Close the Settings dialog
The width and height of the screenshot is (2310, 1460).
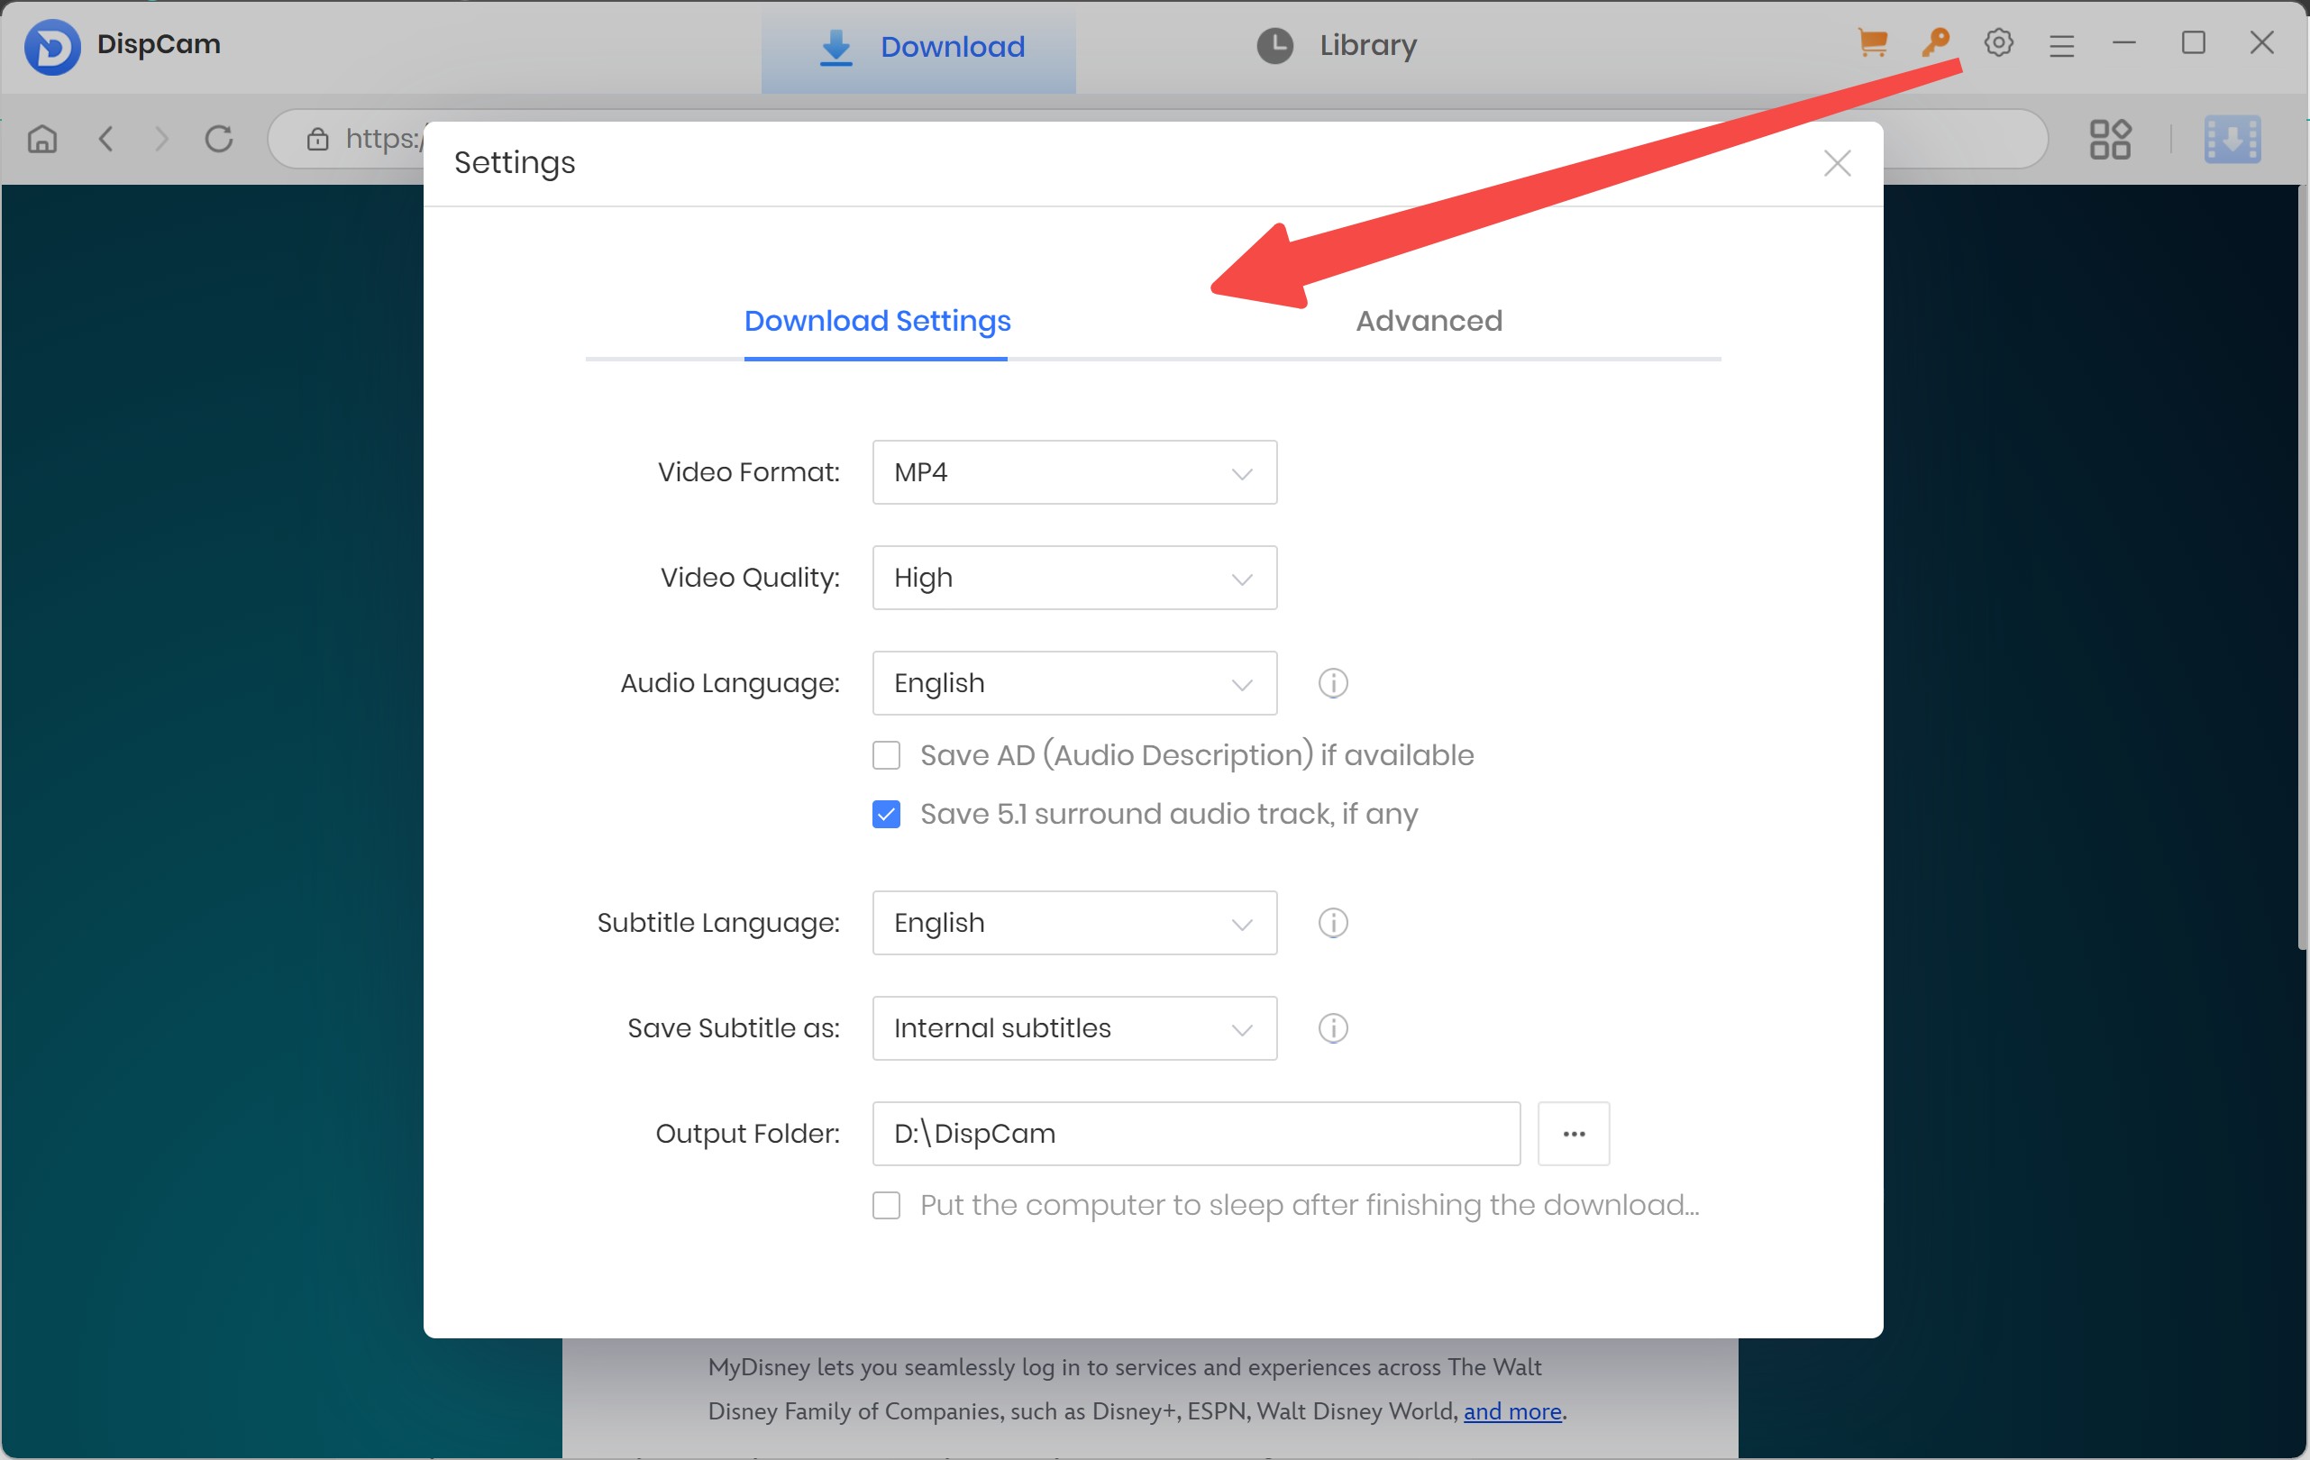point(1837,163)
